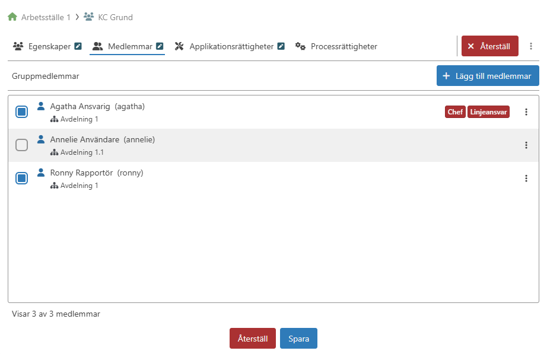Click the edit icon next to Applikationsrättigheter
This screenshot has width=547, height=354.
point(281,46)
